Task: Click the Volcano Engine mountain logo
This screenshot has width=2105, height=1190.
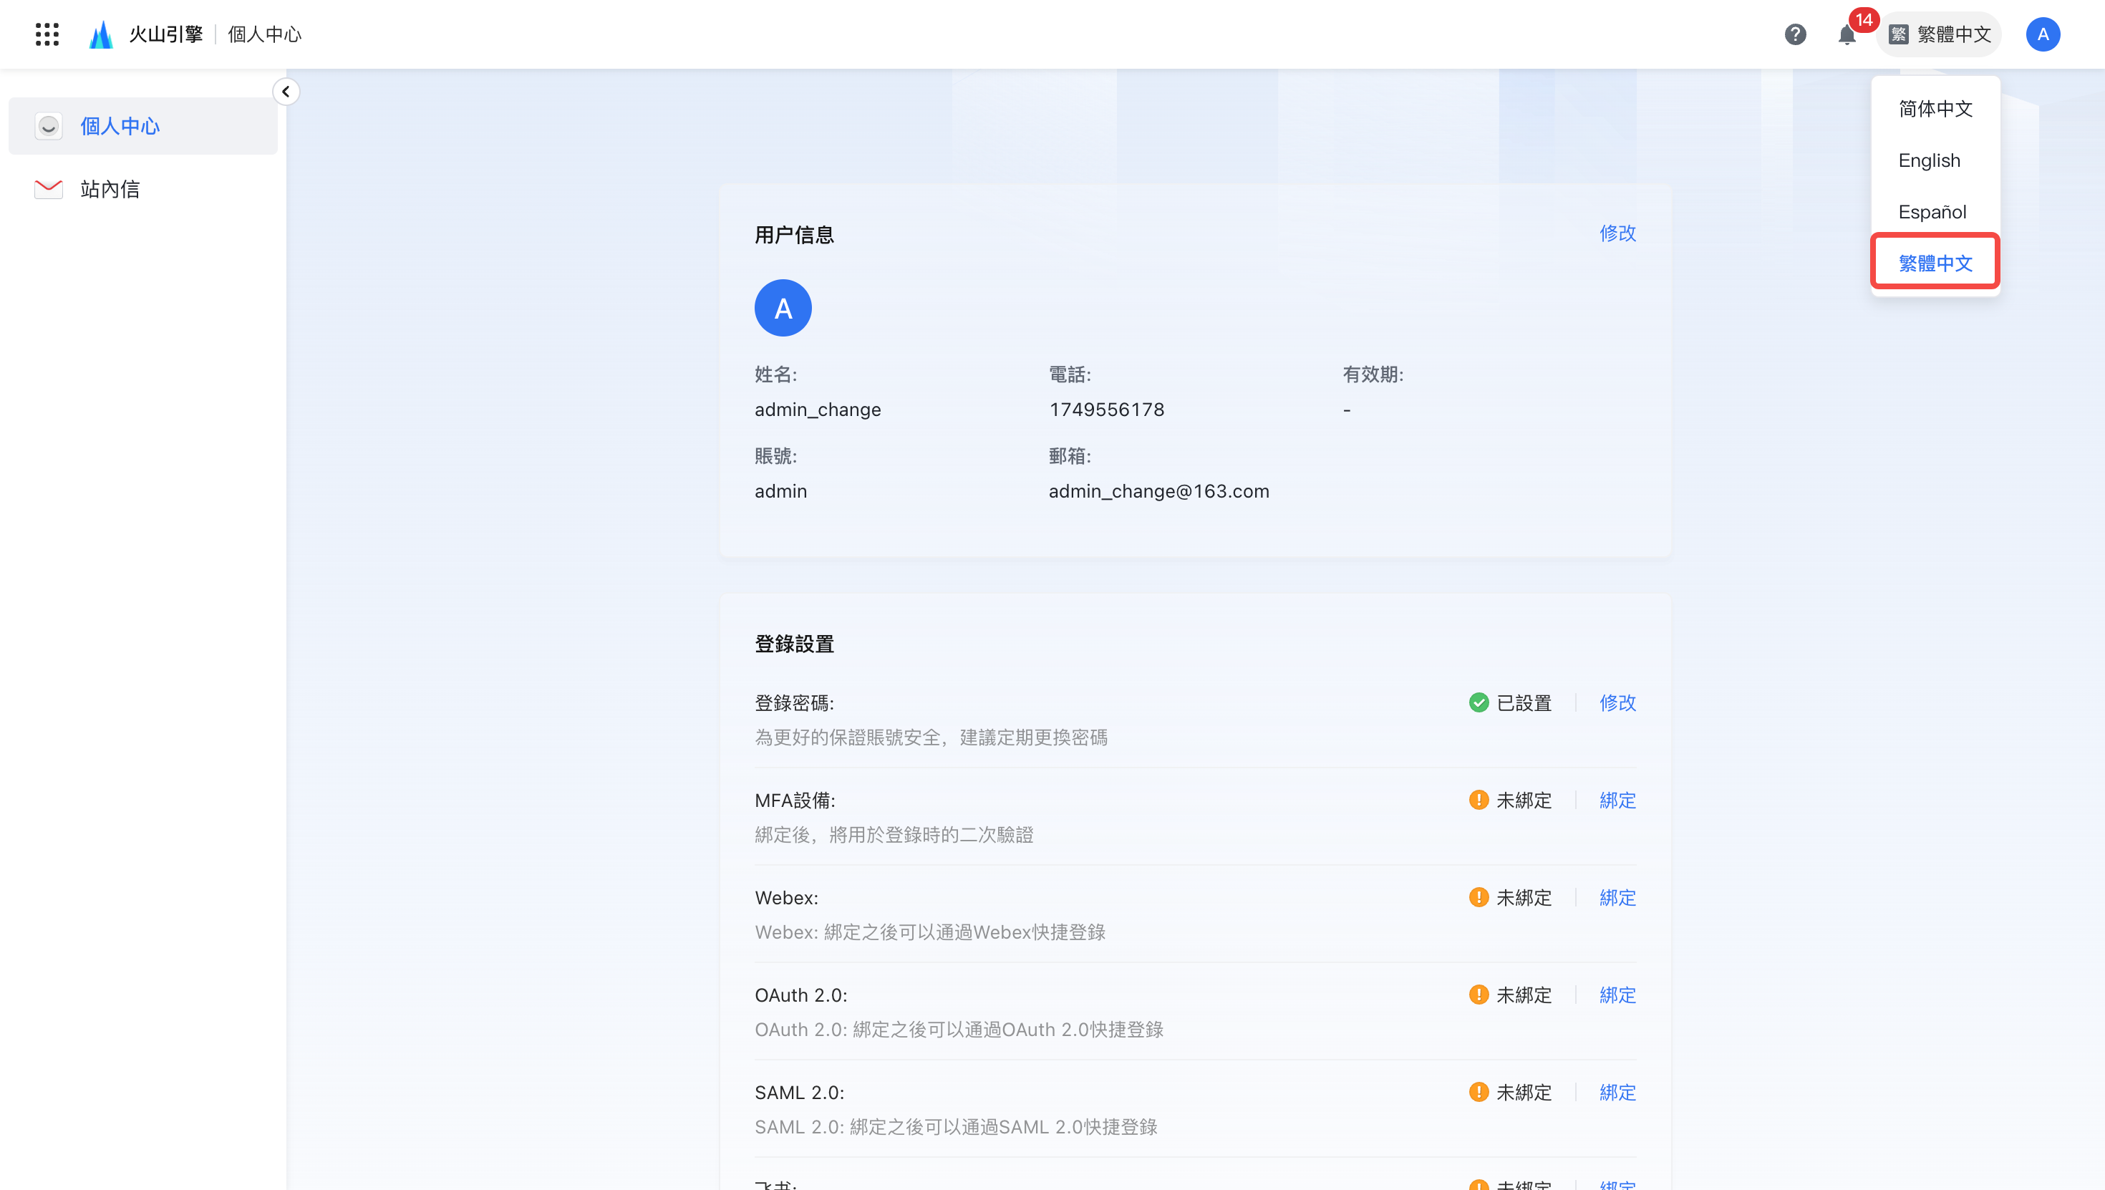Action: click(x=100, y=34)
